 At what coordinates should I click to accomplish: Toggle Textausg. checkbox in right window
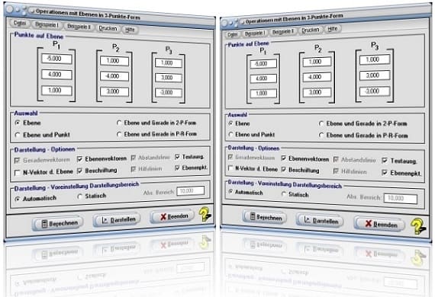tap(400, 161)
